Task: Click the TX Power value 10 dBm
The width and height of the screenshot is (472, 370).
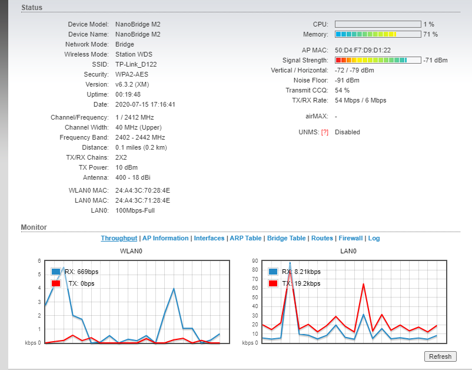Action: 127,167
